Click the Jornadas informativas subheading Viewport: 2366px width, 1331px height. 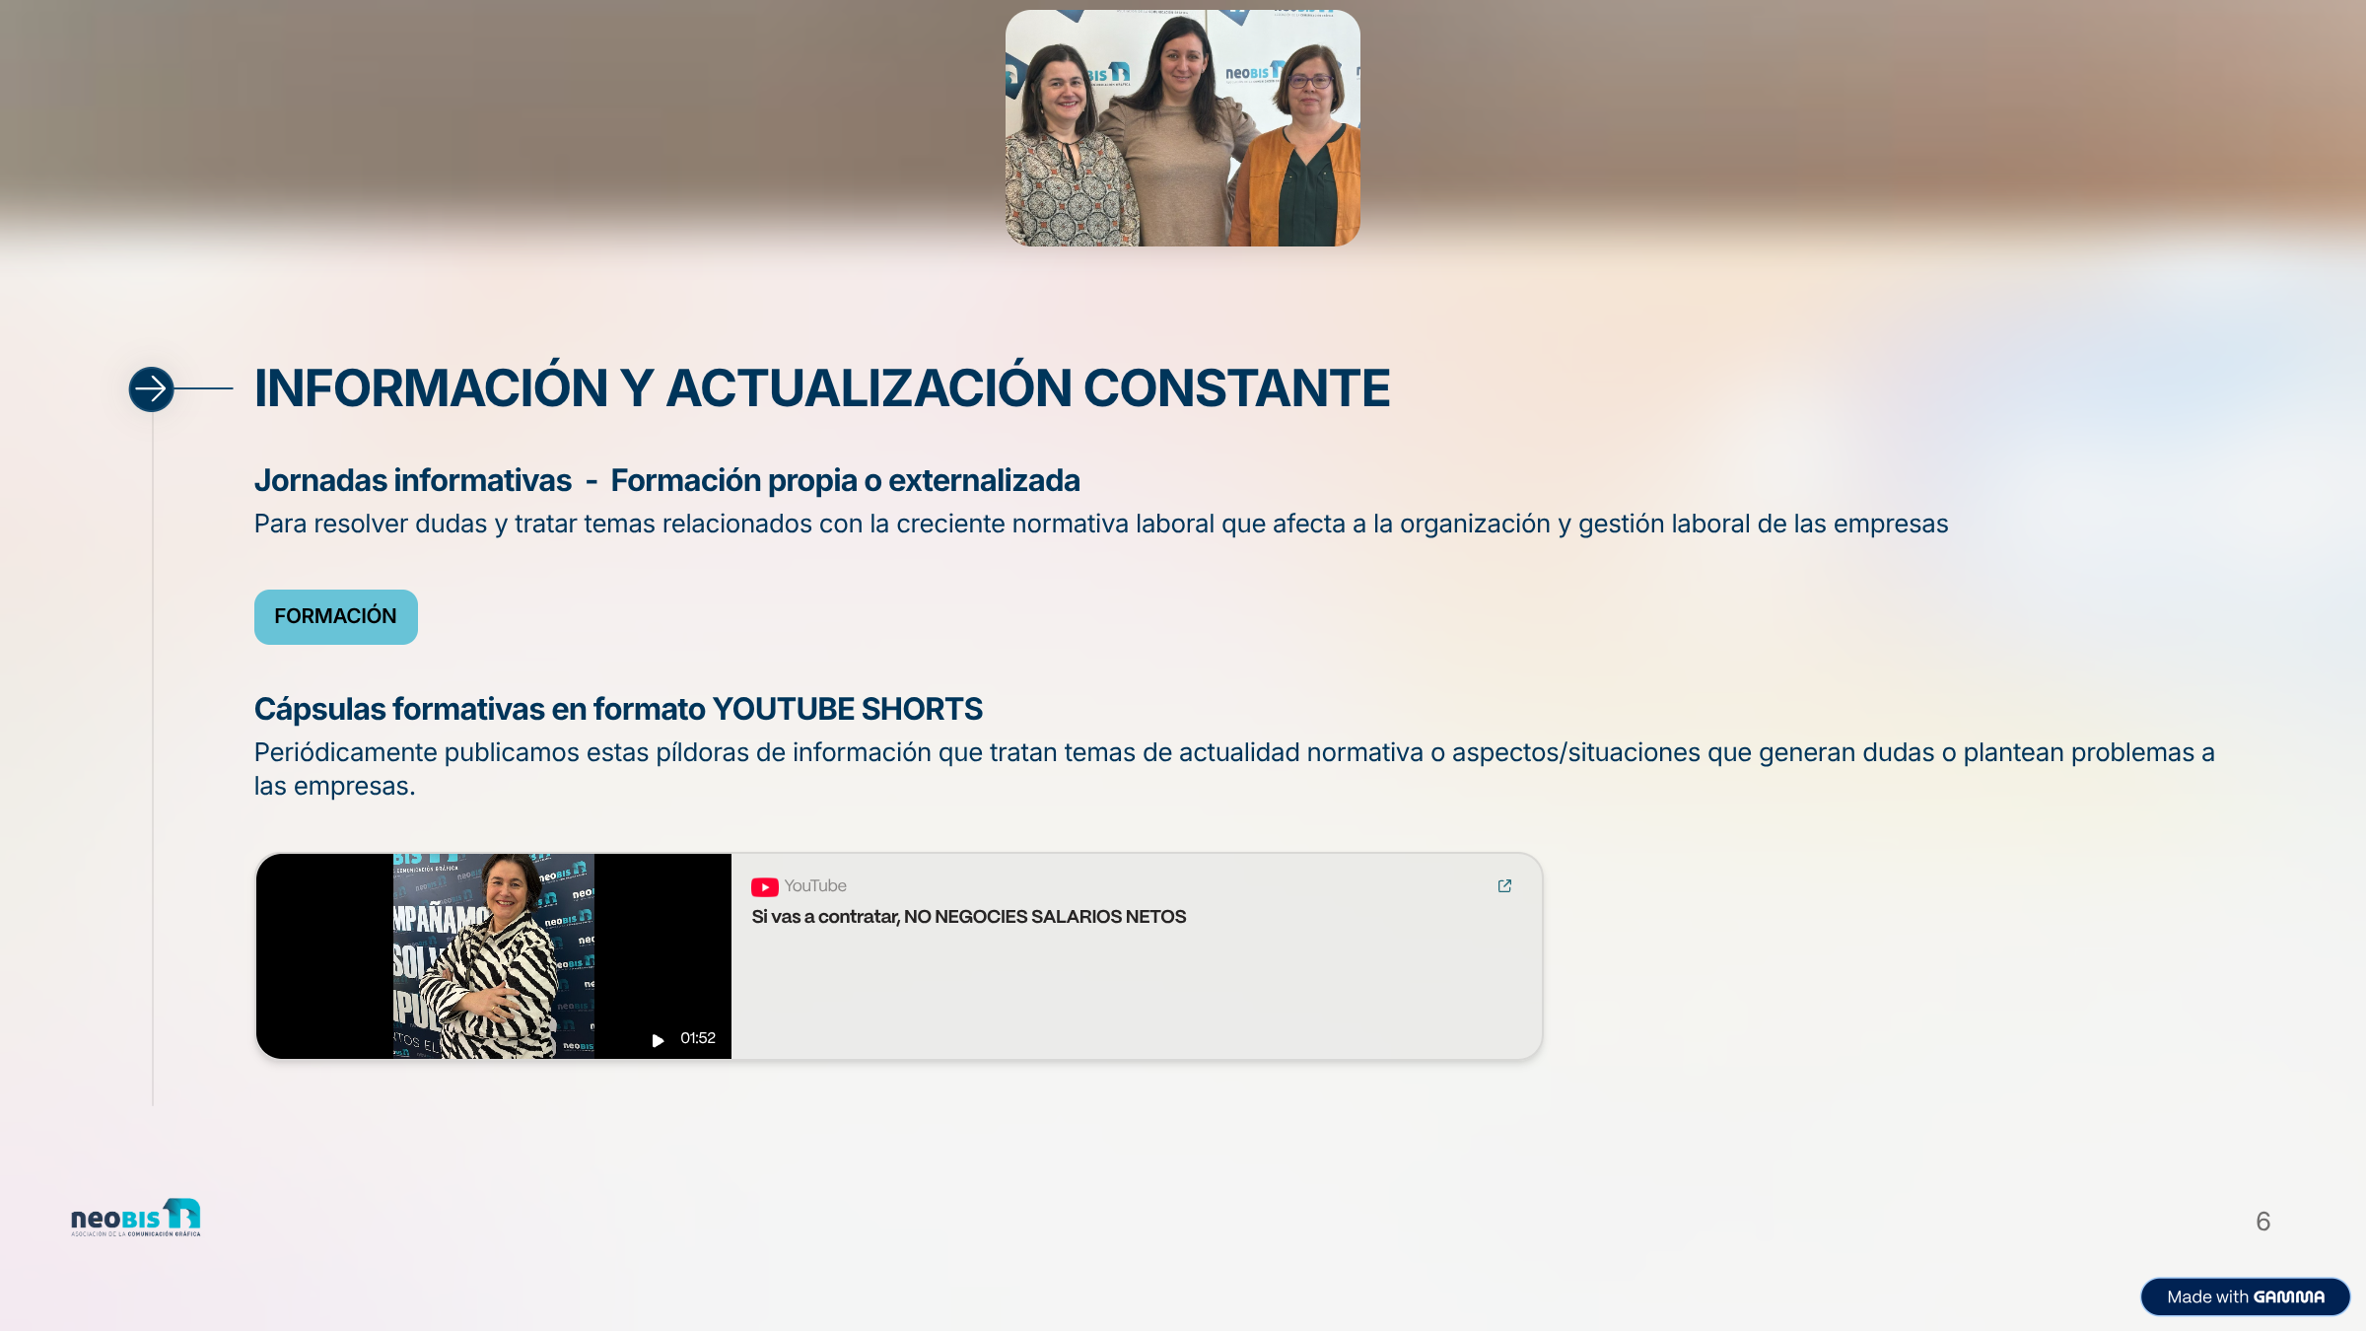(413, 481)
